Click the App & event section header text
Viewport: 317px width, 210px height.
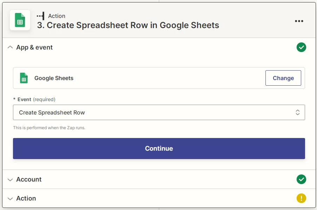point(34,47)
